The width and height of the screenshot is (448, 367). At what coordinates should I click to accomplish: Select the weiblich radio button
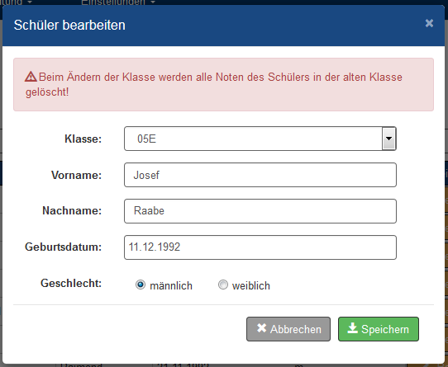pyautogui.click(x=223, y=285)
